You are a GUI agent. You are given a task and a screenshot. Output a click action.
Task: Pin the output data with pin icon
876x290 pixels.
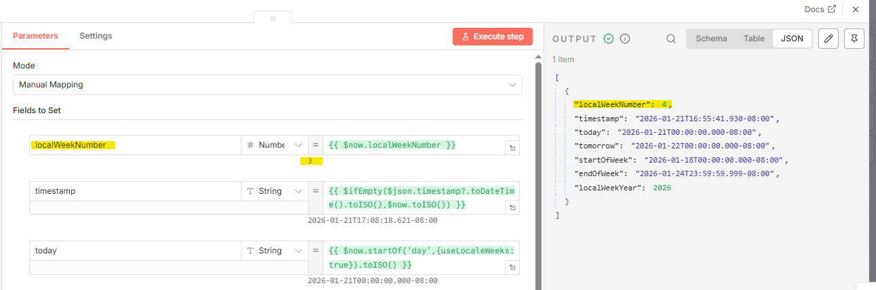(854, 39)
